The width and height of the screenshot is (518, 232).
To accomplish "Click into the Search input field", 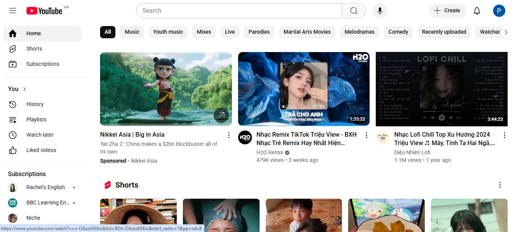I will [x=238, y=11].
